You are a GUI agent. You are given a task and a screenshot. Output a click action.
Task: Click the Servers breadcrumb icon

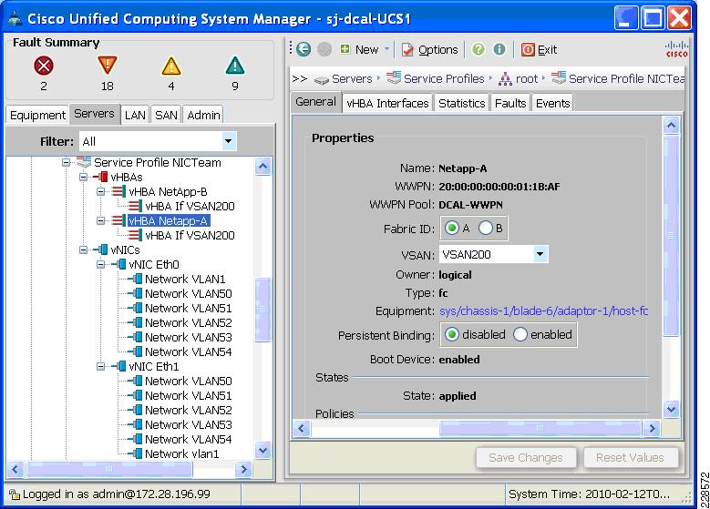[322, 80]
